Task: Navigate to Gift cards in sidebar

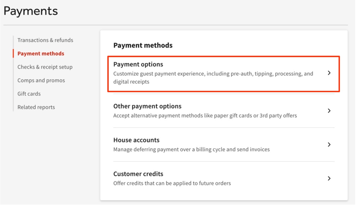Action: click(x=29, y=94)
